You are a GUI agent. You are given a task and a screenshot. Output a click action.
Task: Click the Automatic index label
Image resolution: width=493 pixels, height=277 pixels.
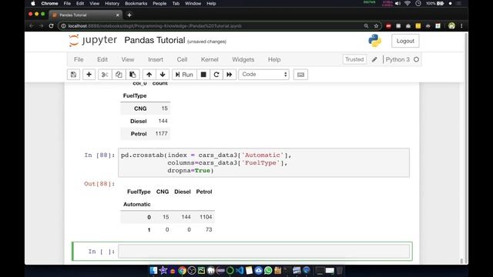(x=137, y=204)
